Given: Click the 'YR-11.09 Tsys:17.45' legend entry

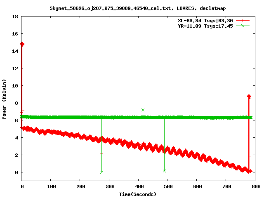Looking at the screenshot, I should pos(205,26).
